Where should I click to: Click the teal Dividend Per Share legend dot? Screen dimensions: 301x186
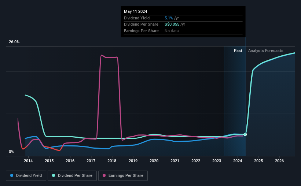[x=54, y=175]
